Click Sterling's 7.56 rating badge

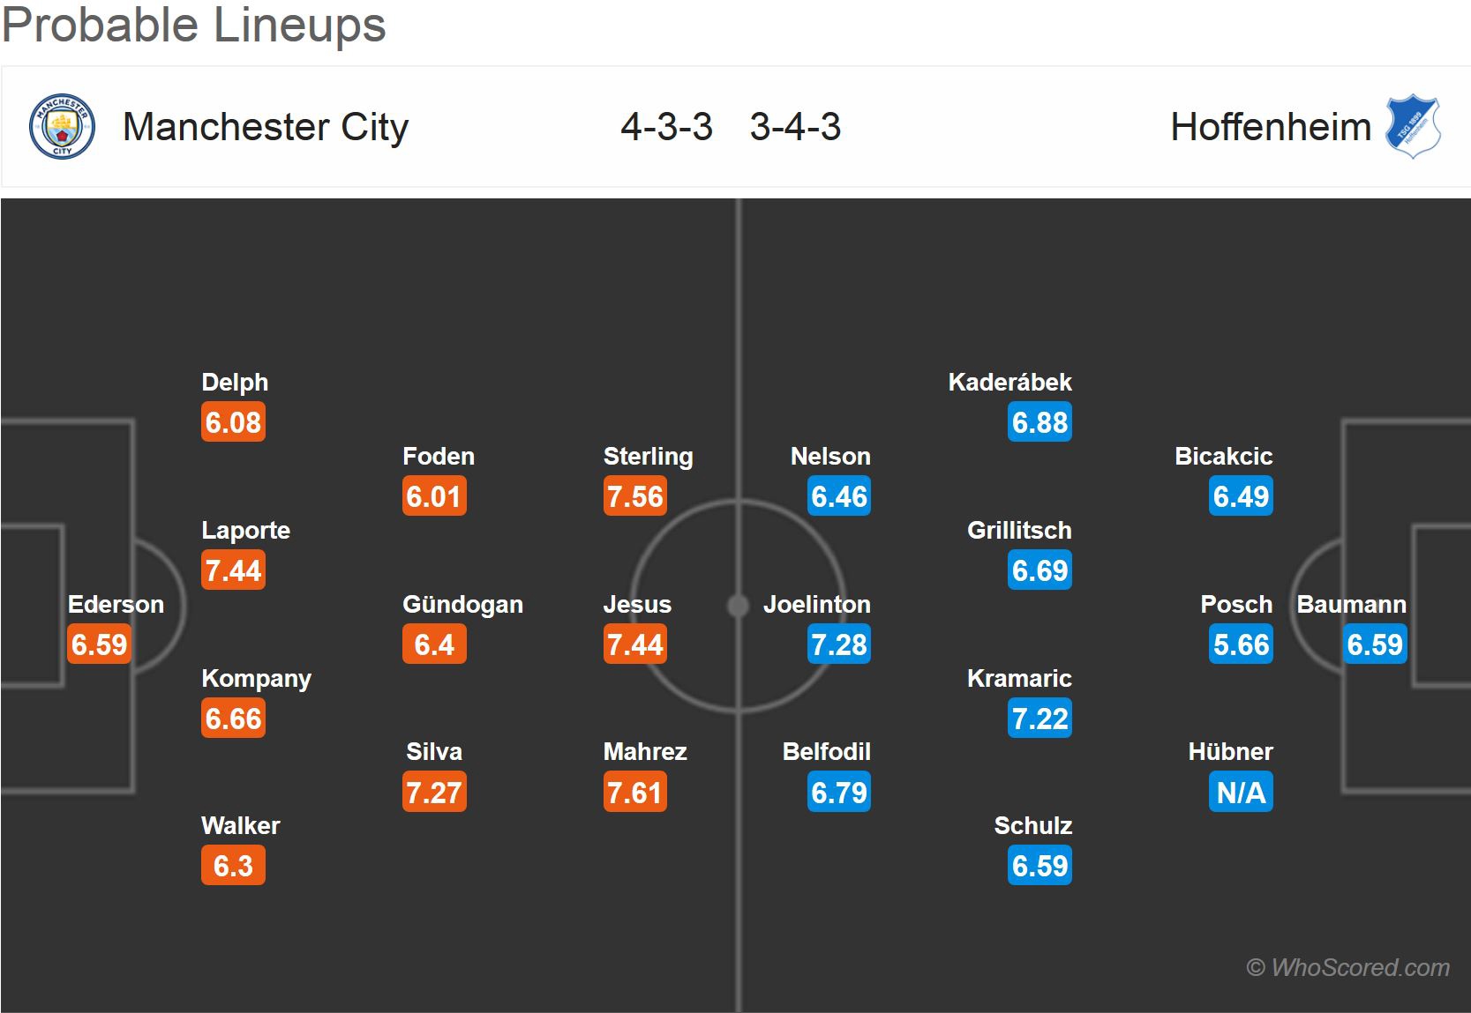[634, 496]
